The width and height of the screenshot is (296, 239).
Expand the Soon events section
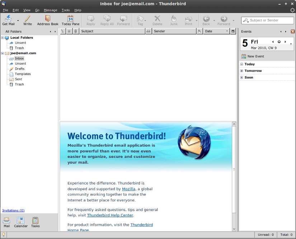pyautogui.click(x=241, y=78)
